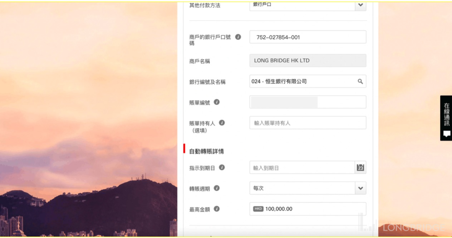This screenshot has width=452, height=238.
Task: Expand the 其他付款方法 dropdown arrow
Action: coord(360,5)
